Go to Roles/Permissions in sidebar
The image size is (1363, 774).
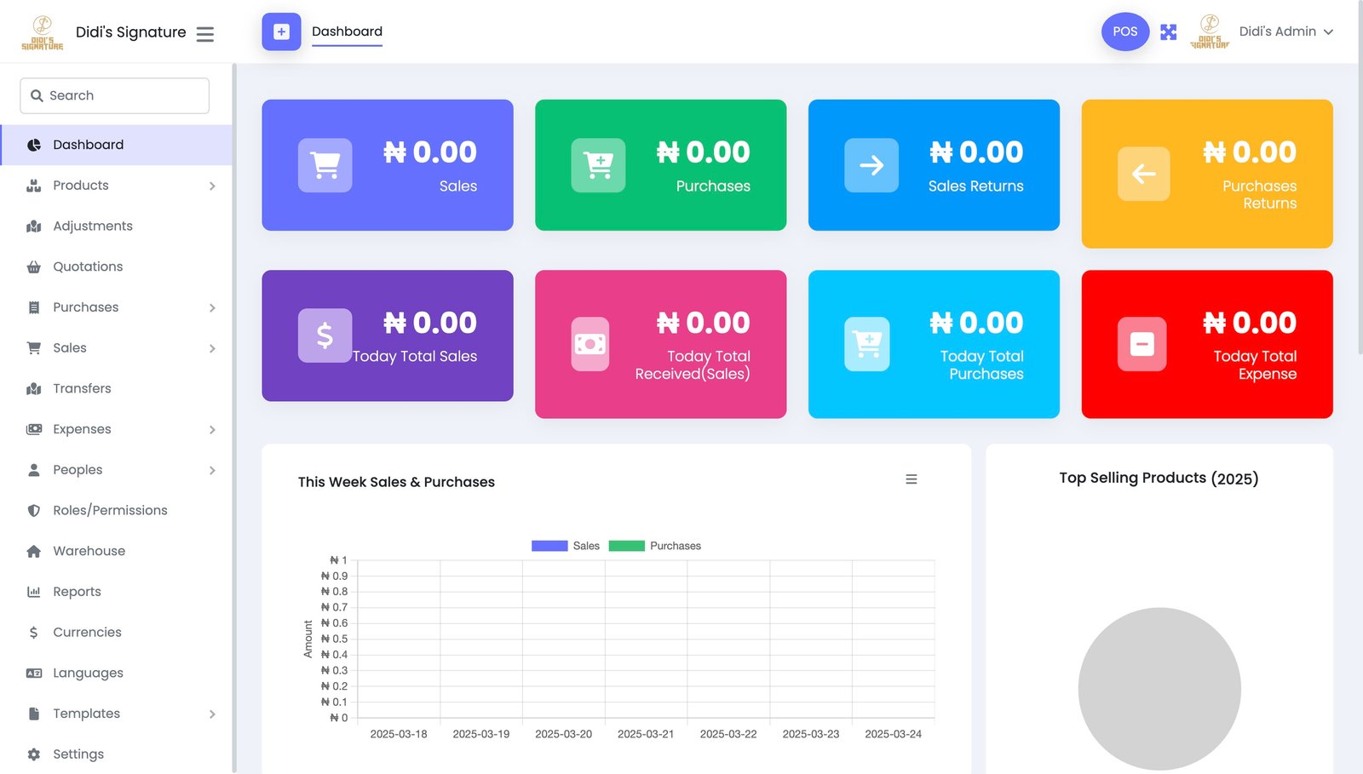pos(110,510)
